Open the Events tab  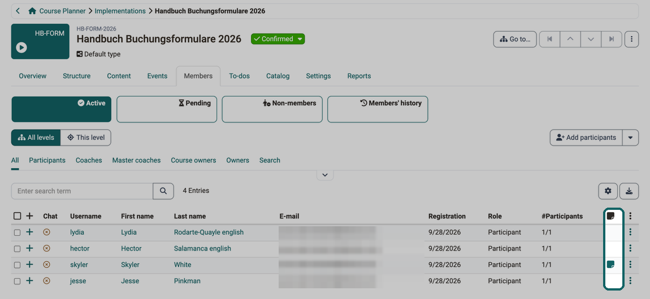tap(158, 76)
